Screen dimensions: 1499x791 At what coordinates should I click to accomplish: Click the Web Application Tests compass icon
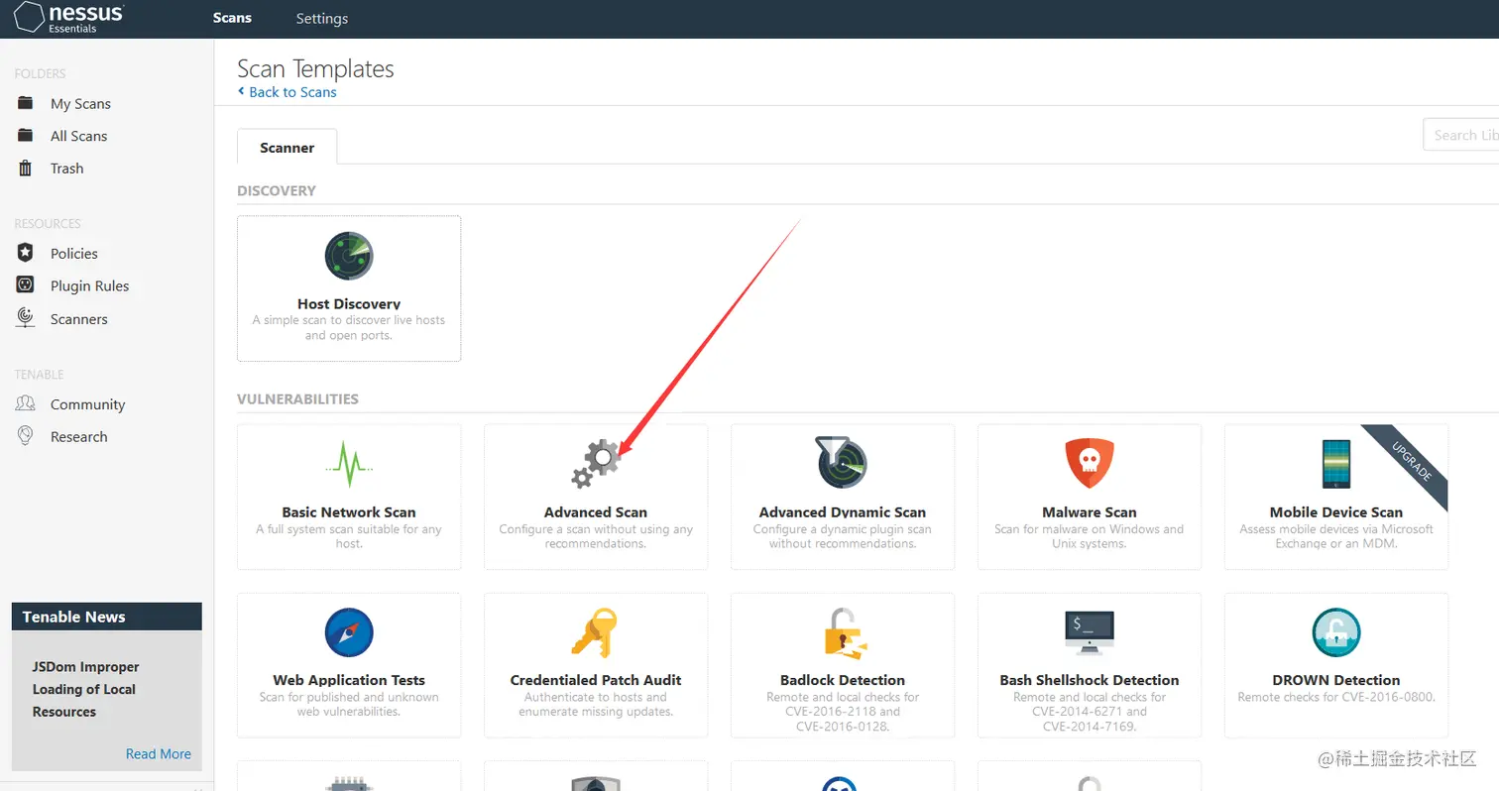coord(349,632)
